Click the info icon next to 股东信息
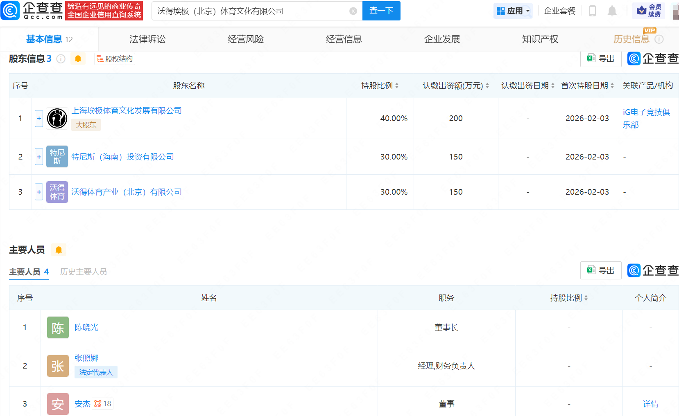Screen dimensions: 679x416 coord(61,59)
